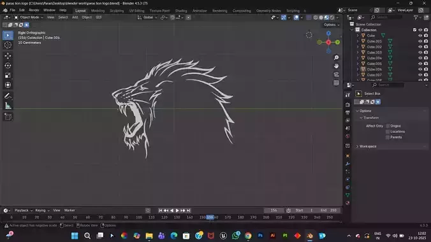431x242 pixels.
Task: Expand Cube.002 in outliner
Action: tap(358, 47)
